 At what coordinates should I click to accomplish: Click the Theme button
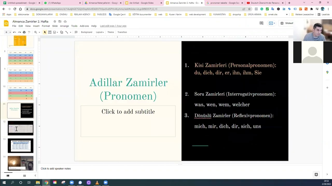coord(111,32)
